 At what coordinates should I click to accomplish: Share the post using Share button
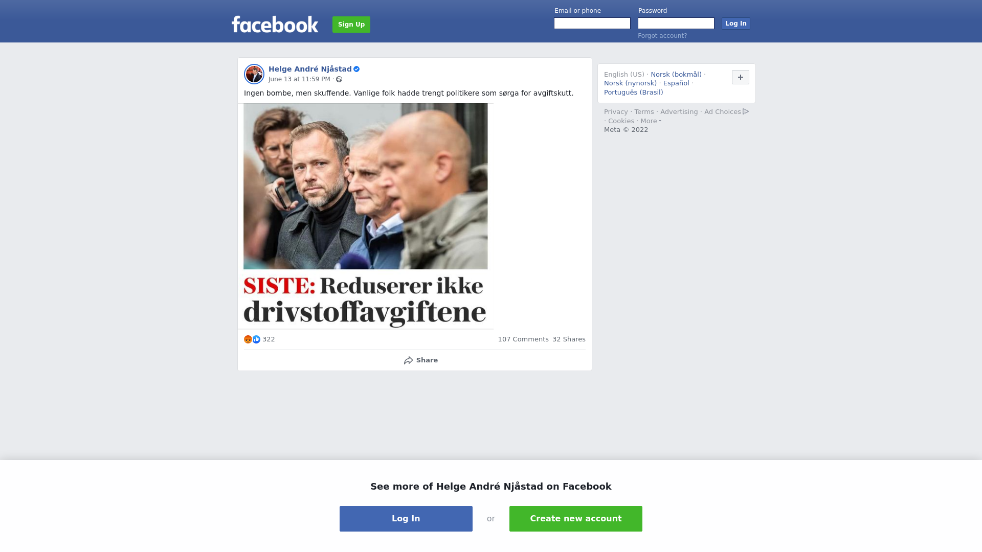click(420, 360)
